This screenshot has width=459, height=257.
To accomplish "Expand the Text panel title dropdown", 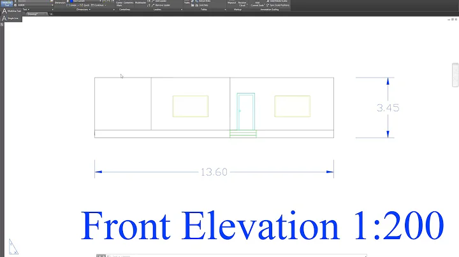I will pyautogui.click(x=26, y=10).
